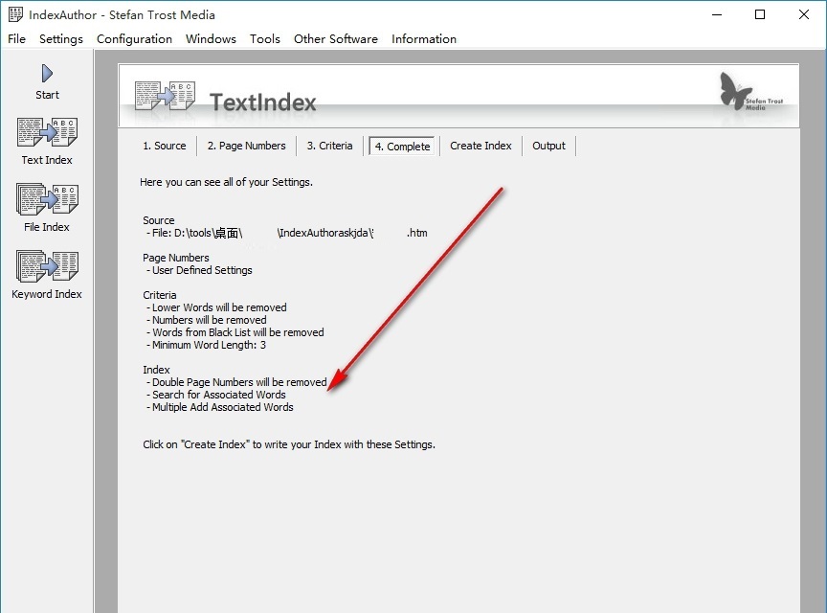This screenshot has width=827, height=613.
Task: Switch to the 2. Page Numbers tab
Action: point(246,146)
